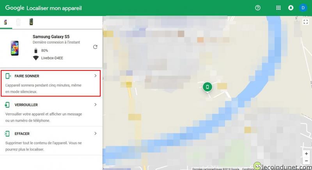Open the Google apps grid
Image resolution: width=312 pixels, height=170 pixels.
(278, 8)
